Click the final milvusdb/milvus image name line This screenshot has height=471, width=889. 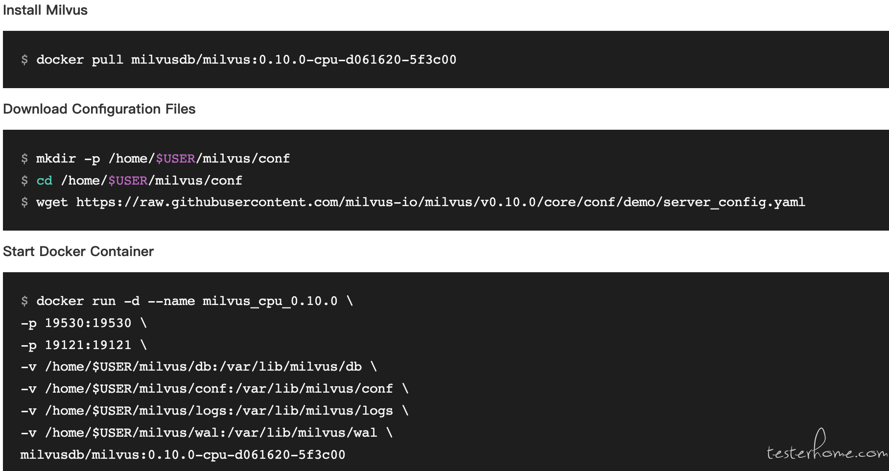(x=183, y=455)
